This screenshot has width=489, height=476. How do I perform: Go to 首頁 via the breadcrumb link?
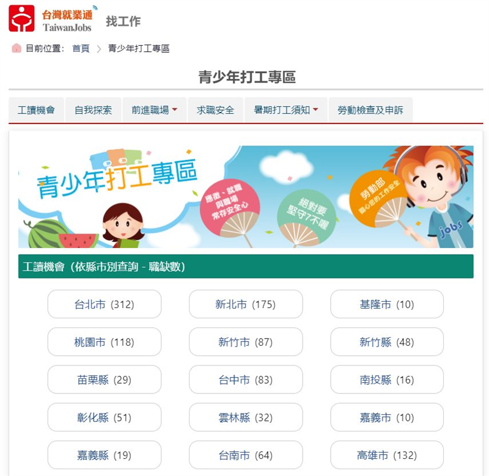click(81, 49)
